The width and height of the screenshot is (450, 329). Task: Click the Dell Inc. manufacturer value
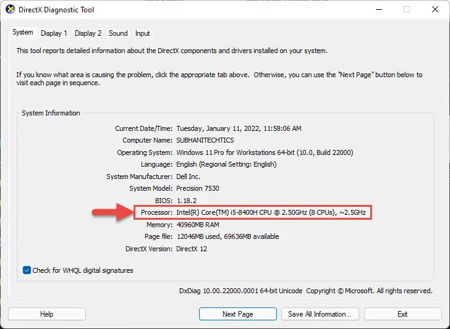coord(189,177)
